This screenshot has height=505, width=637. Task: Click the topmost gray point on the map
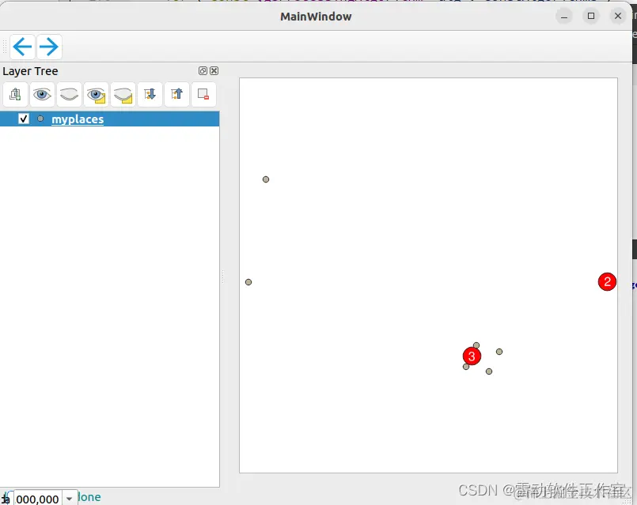[266, 179]
